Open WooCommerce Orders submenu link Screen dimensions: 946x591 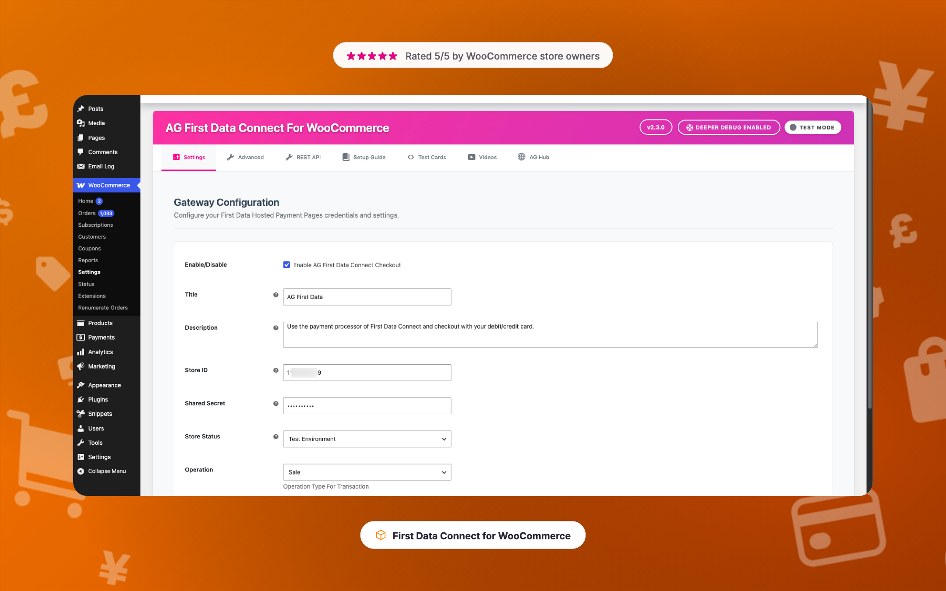[87, 213]
